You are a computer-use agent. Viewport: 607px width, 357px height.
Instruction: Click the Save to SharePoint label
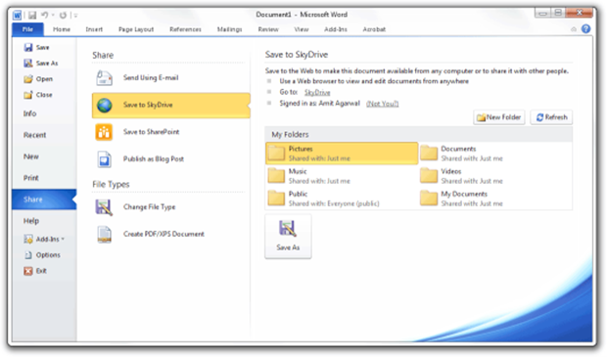(x=151, y=132)
